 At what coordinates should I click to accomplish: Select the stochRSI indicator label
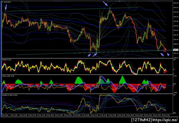point(10,95)
